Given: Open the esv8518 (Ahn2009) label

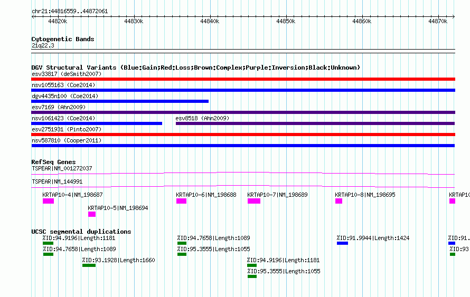Looking at the screenshot, I should pyautogui.click(x=202, y=118).
